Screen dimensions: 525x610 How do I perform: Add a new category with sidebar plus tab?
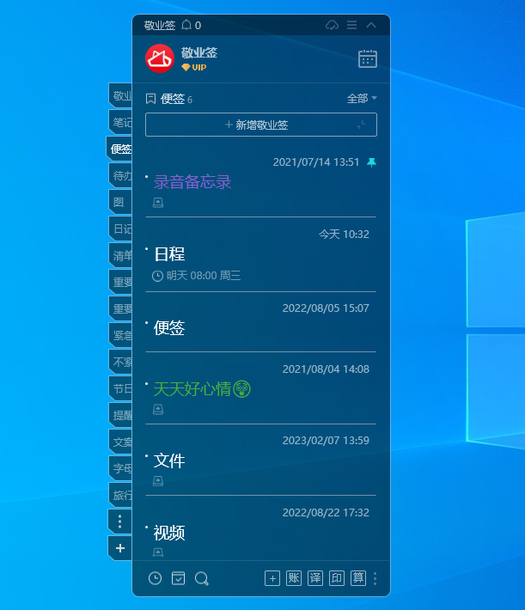point(120,548)
